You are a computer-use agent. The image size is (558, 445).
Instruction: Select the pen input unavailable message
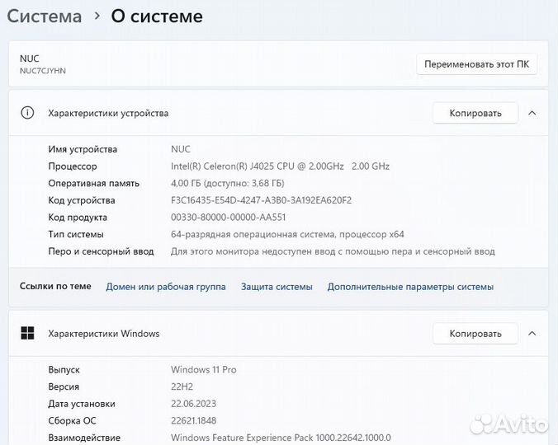click(x=333, y=251)
